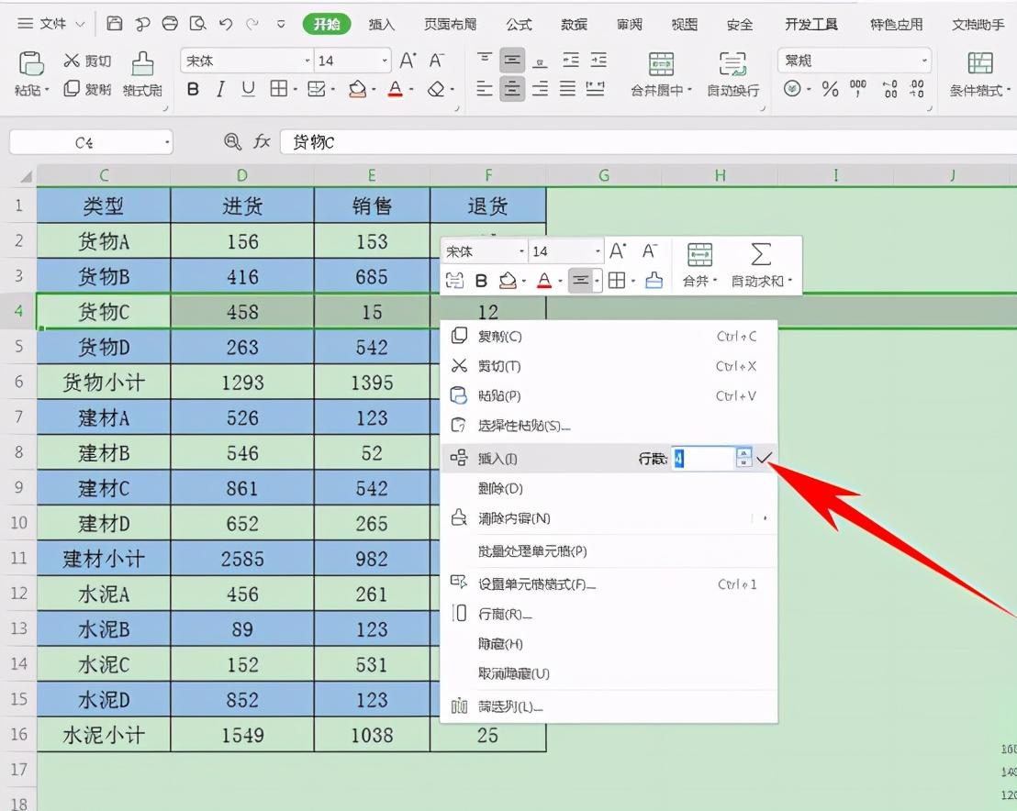Confirm row insert with the checkmark button

point(764,458)
